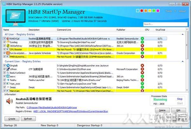Click red stopped indicator for PMBVolumeWatcher

(x=142, y=57)
